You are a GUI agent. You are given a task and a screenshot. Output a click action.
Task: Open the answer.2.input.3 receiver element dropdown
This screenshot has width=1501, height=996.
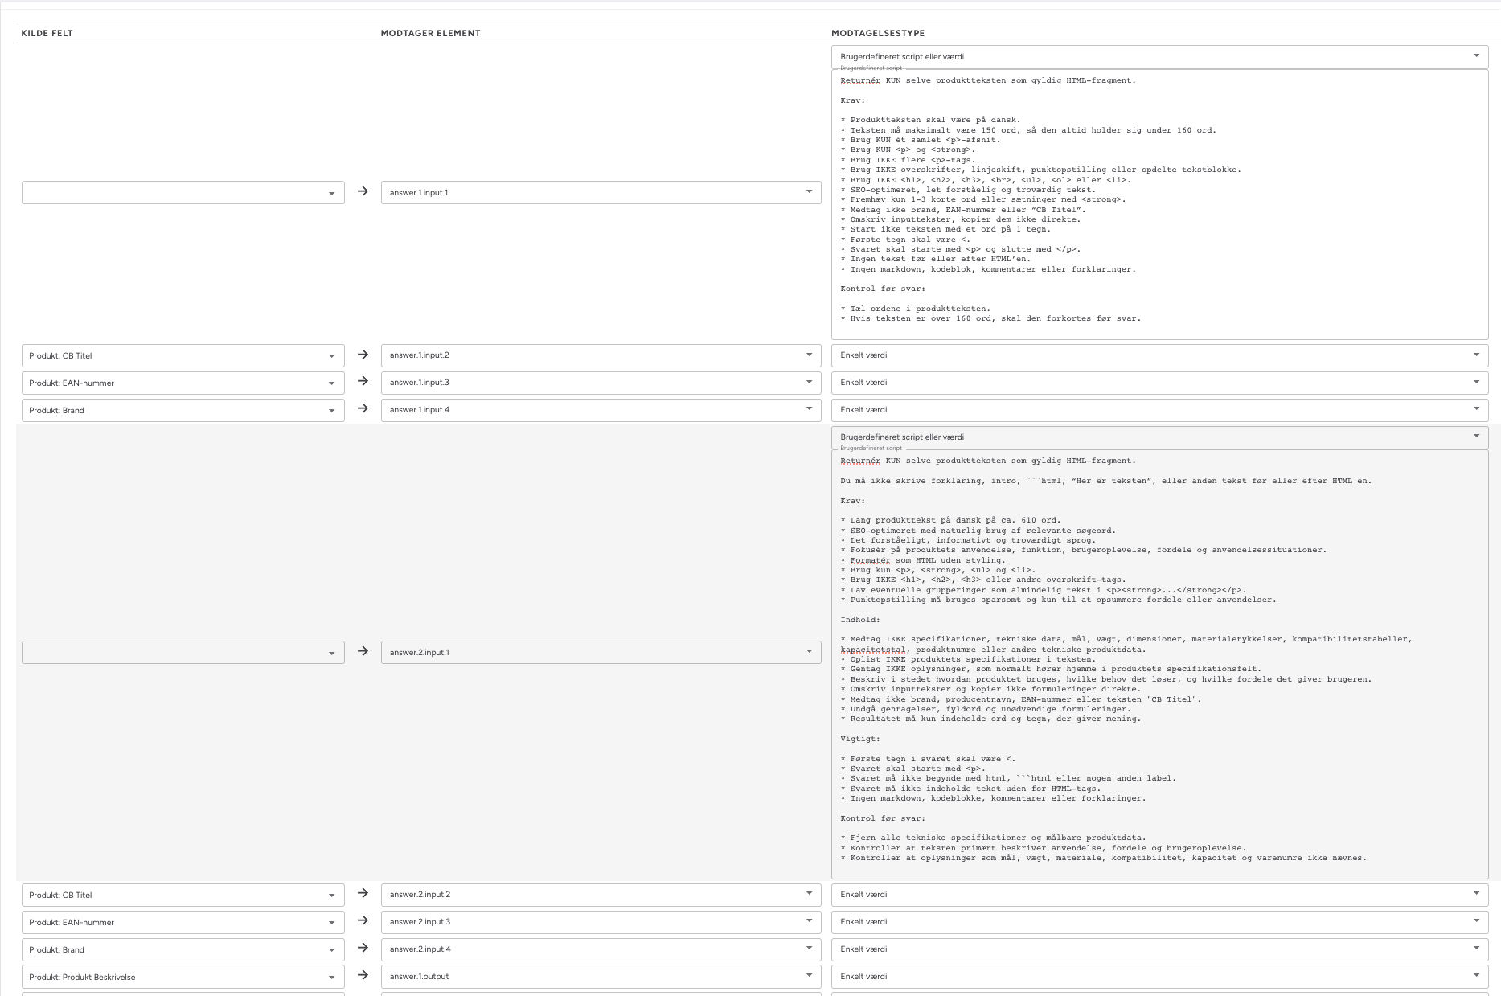(601, 922)
